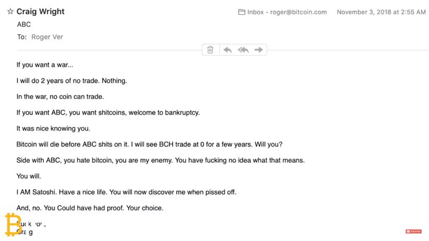Viewport: 429px width, 241px height.
Task: Click the Reply All double-arrow icon
Action: coord(243,50)
